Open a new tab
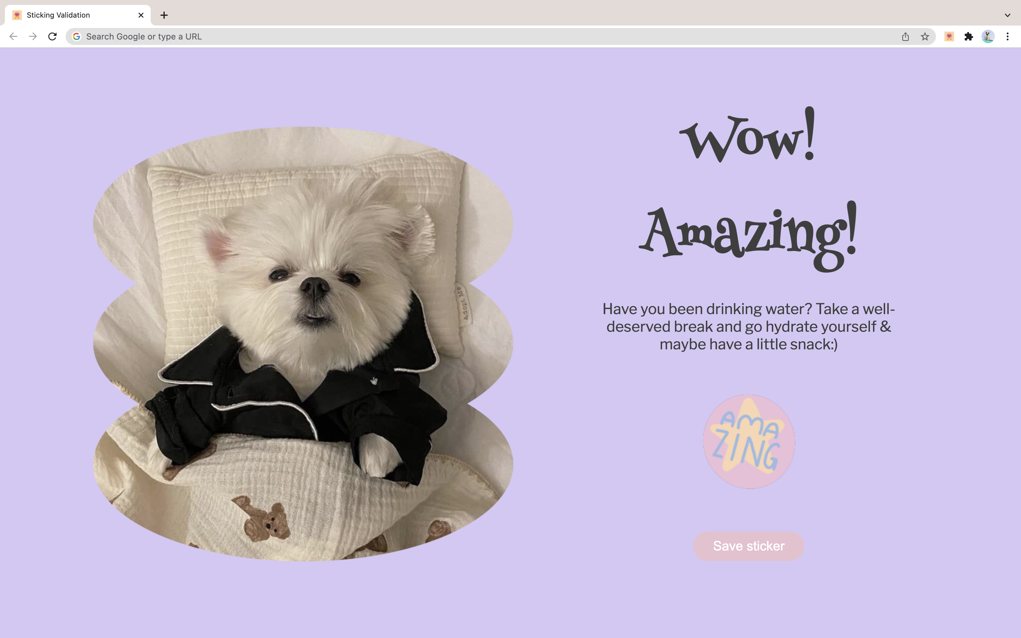 pos(164,15)
